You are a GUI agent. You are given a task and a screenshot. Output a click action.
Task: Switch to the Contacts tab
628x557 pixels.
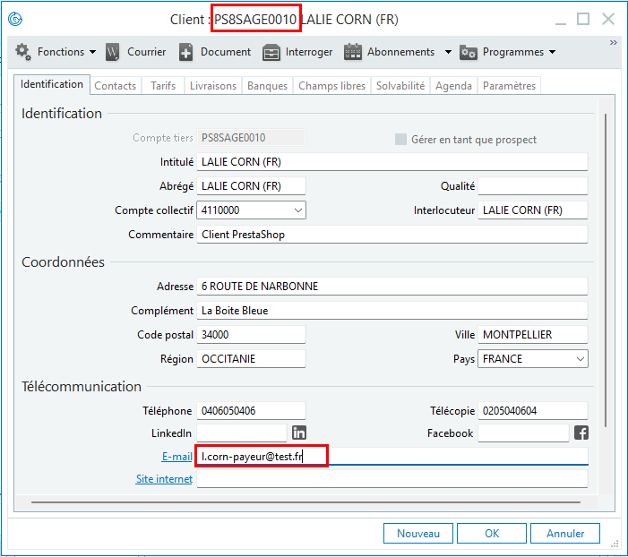[116, 86]
